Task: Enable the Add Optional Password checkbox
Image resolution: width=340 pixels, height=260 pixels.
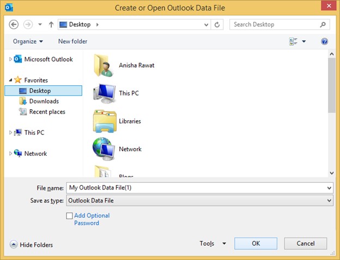Action: (69, 216)
